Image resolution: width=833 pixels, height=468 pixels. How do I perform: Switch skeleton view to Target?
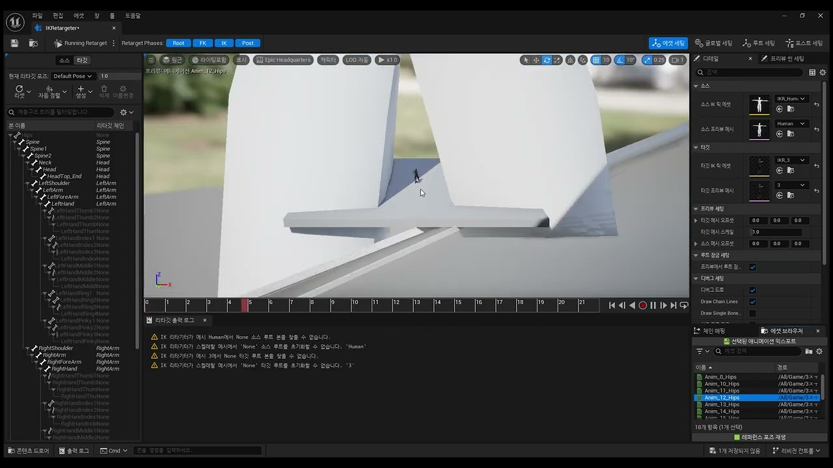click(81, 60)
